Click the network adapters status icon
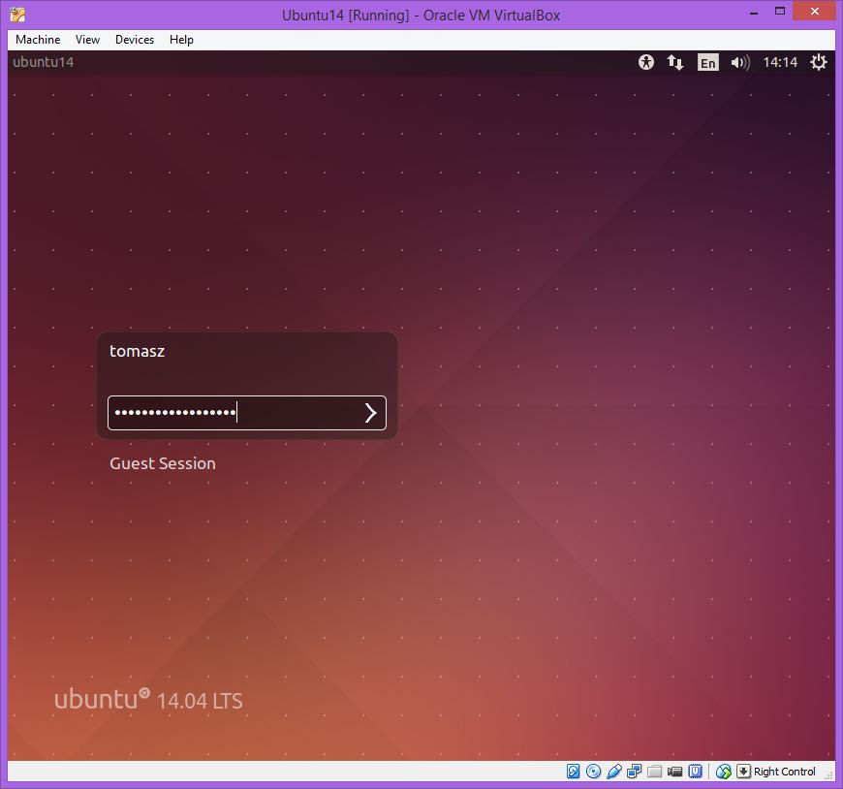843x789 pixels. point(635,772)
